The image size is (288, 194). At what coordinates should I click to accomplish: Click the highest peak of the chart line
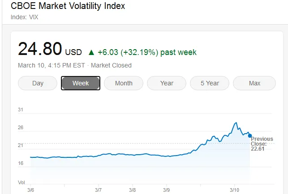tap(236, 122)
